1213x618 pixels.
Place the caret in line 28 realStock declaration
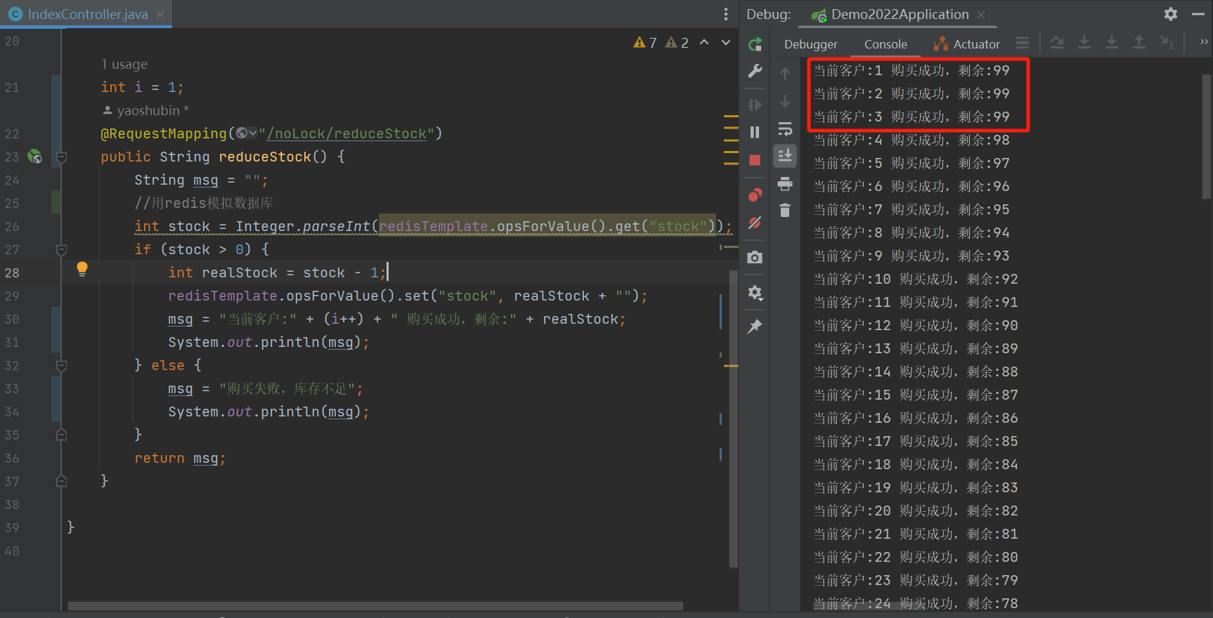coord(277,272)
